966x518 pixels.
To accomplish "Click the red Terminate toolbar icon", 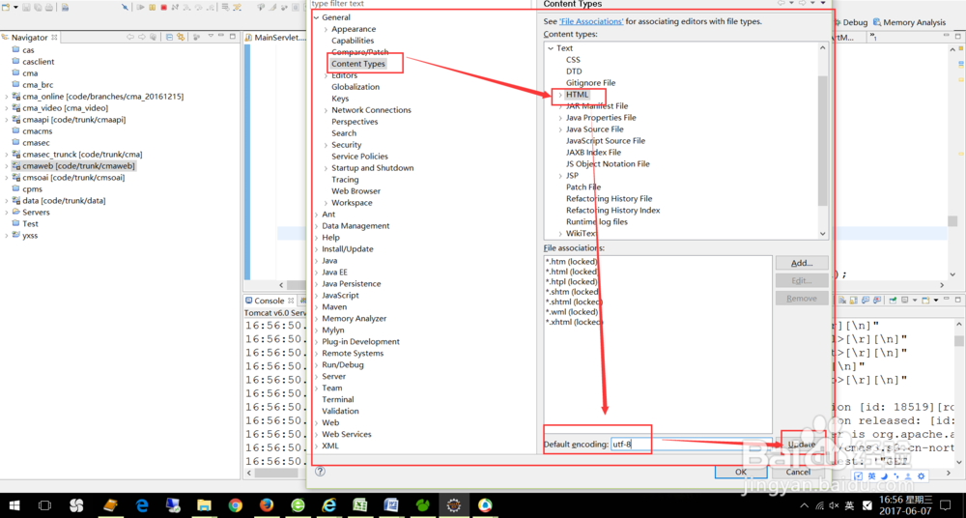I will point(163,7).
